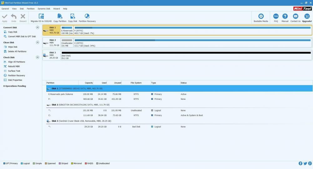Open the Manual help icon
The image size is (313, 169).
point(285,16)
